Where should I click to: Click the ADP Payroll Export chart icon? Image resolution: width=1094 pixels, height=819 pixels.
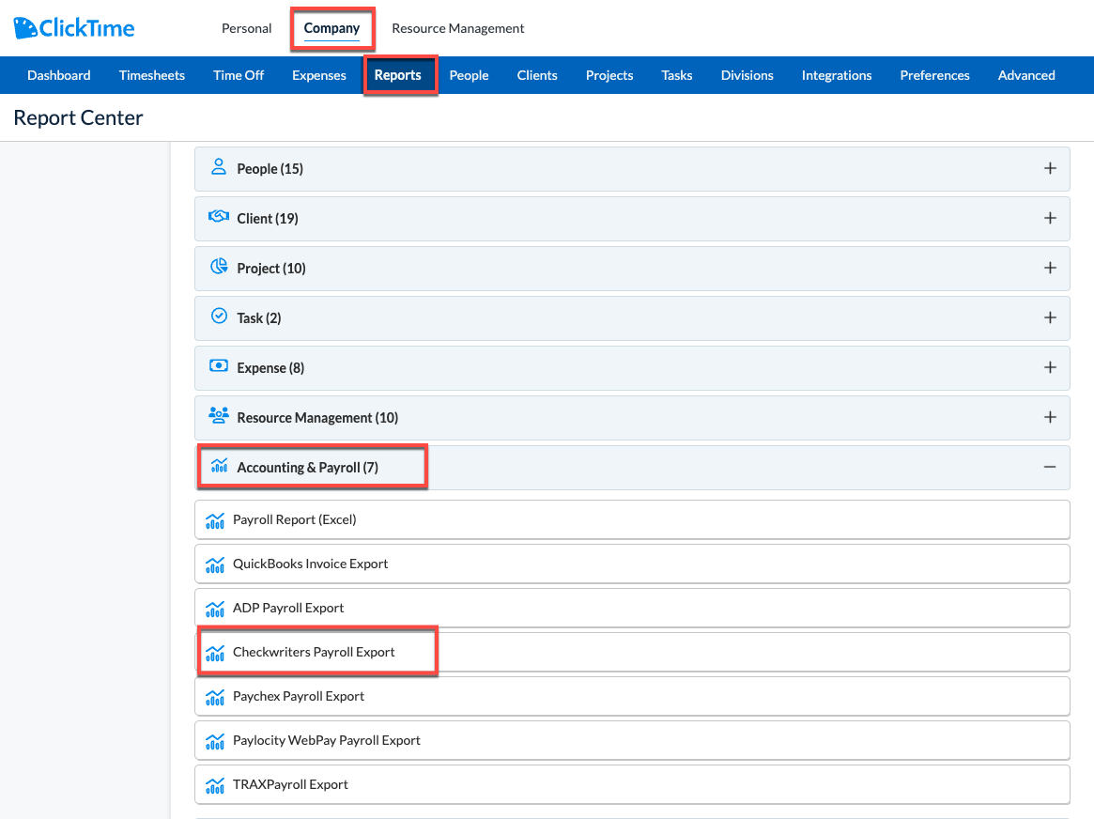215,609
